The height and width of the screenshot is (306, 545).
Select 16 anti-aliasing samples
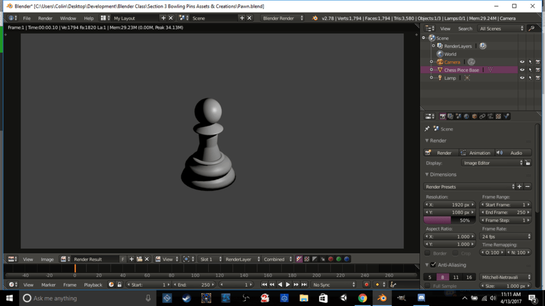tap(469, 277)
